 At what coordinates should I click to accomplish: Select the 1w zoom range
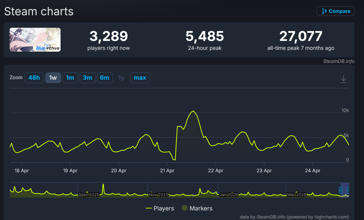click(x=53, y=78)
